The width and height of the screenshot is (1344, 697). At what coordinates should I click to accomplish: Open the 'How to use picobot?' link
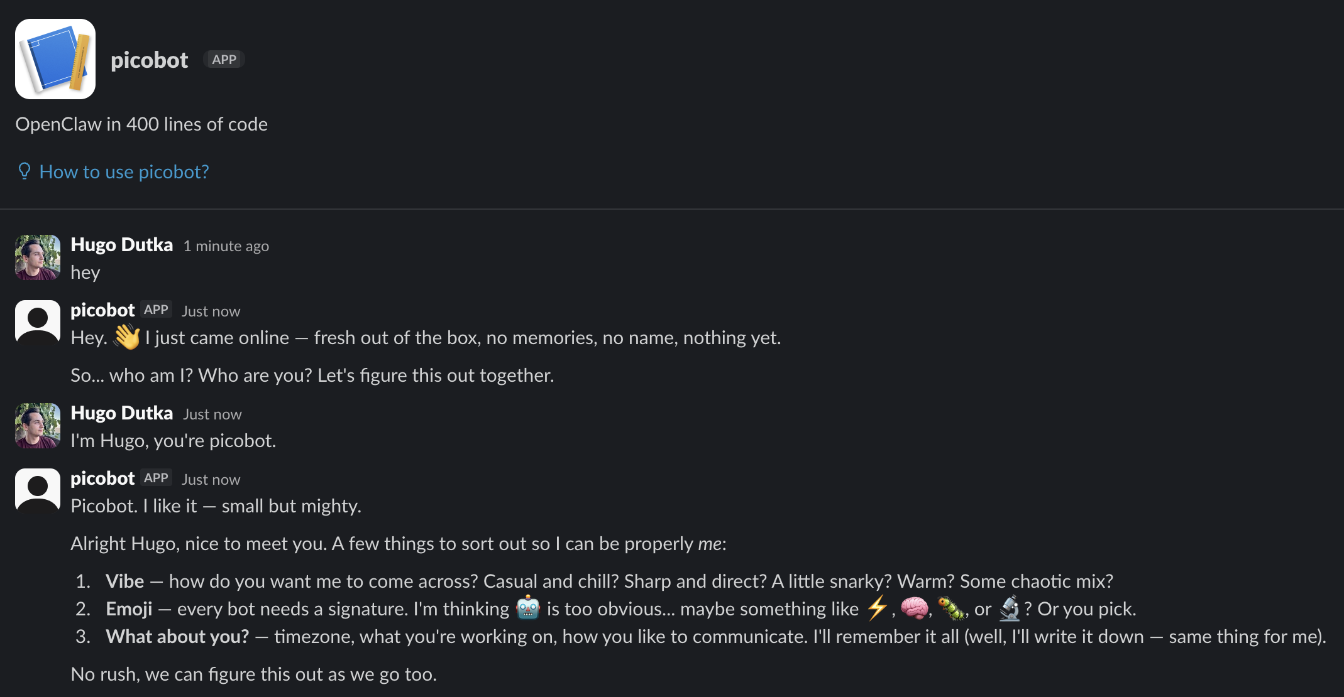(124, 171)
